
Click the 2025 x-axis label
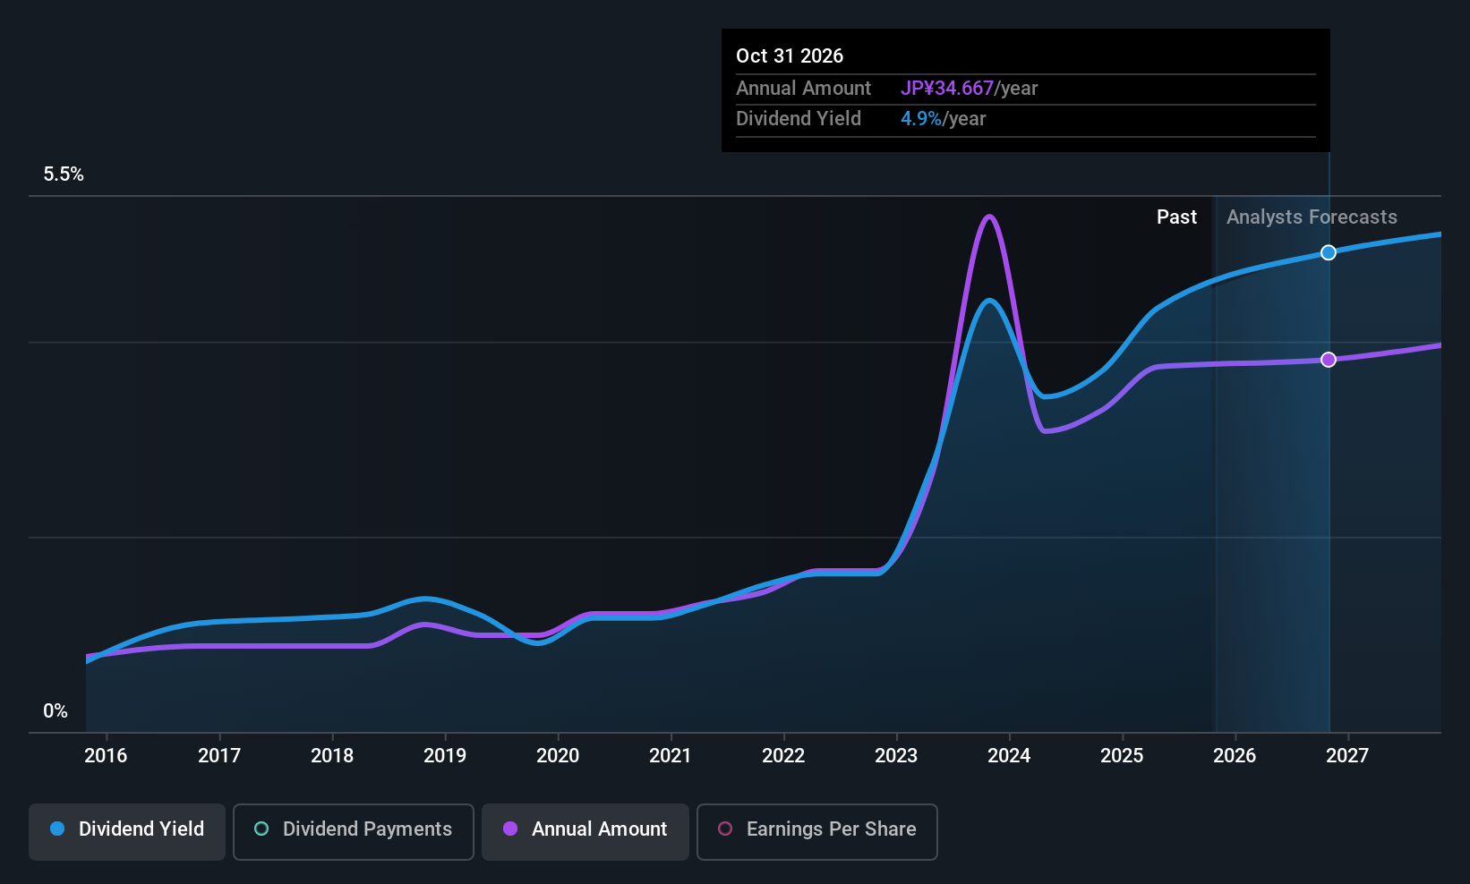(x=1122, y=756)
